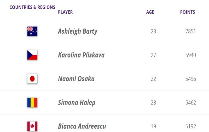The image size is (209, 132).
Task: Sort rankings by Points header
Action: tap(188, 12)
